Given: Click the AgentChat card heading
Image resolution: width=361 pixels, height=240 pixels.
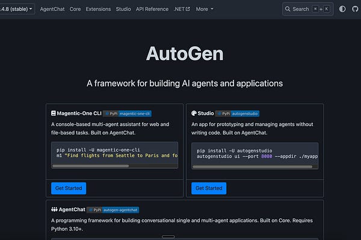Looking at the screenshot, I should click(x=72, y=209).
